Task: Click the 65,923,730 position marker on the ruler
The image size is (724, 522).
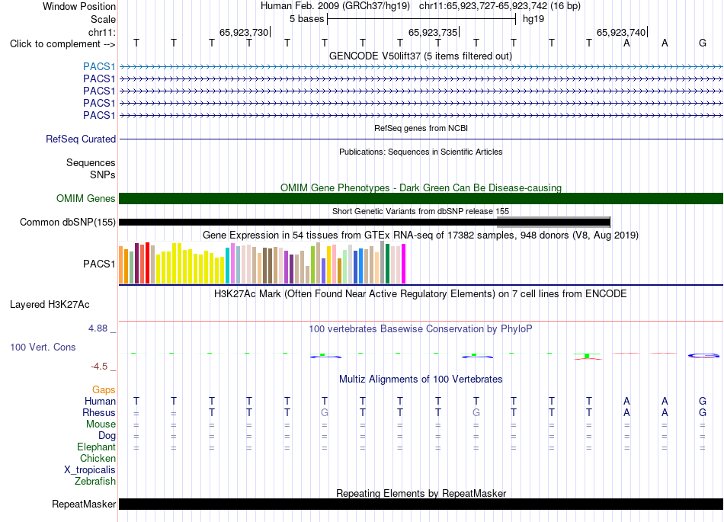Action: pos(244,32)
